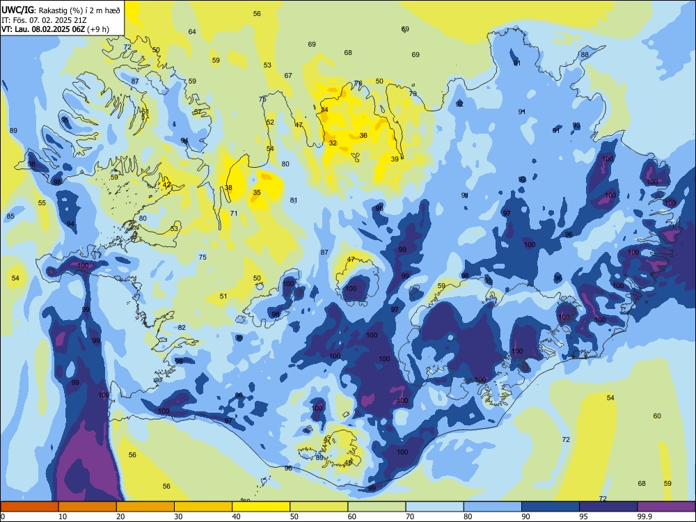Click the '95' legend scale label
This screenshot has height=522, width=696.
[584, 516]
